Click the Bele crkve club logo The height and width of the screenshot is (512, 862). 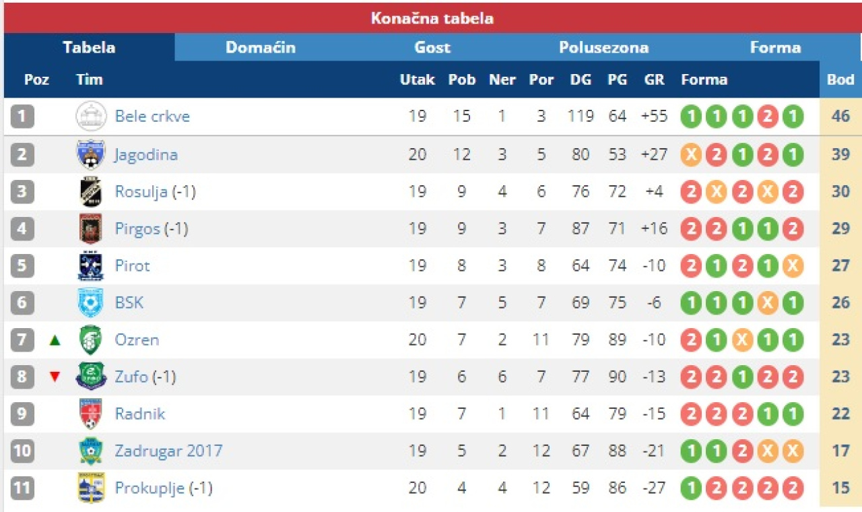pos(91,116)
